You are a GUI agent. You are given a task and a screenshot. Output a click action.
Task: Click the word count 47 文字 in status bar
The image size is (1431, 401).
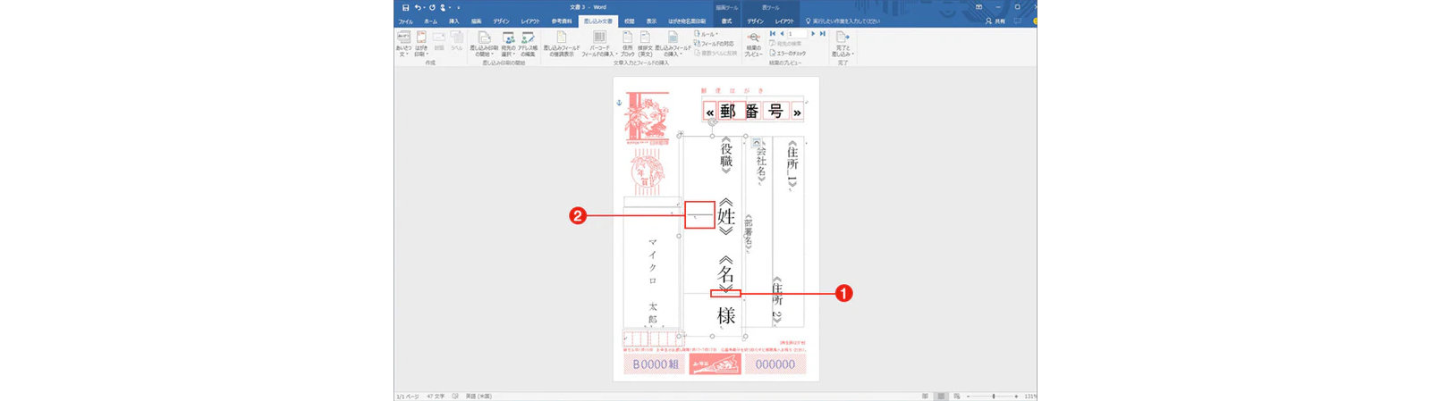[x=436, y=396]
